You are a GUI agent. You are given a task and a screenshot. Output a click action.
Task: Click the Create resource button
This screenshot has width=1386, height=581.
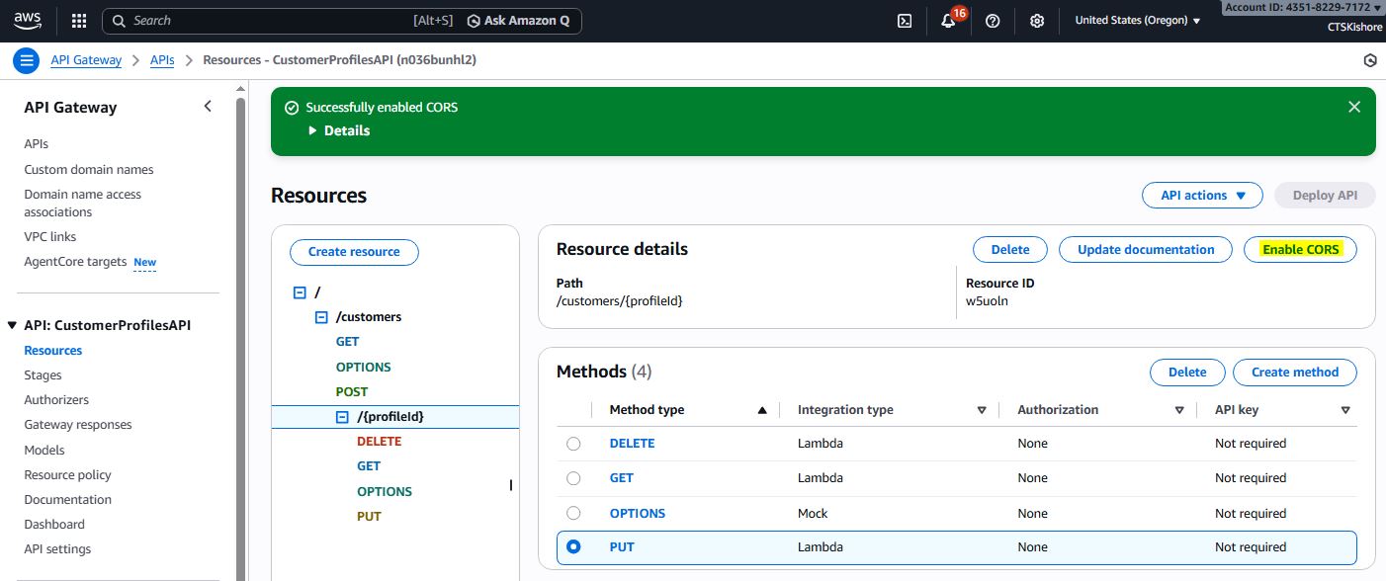[x=354, y=252]
